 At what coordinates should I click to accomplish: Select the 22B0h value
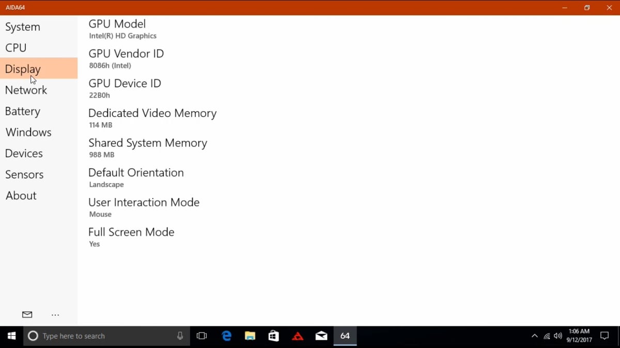point(99,95)
